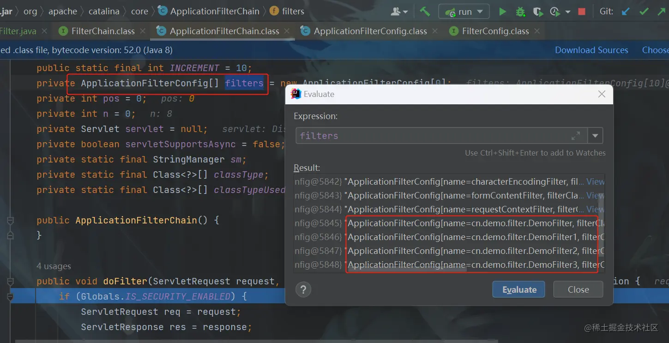Screen dimensions: 669x343
Task: Select the DemoFilter3 result row
Action: 449,265
